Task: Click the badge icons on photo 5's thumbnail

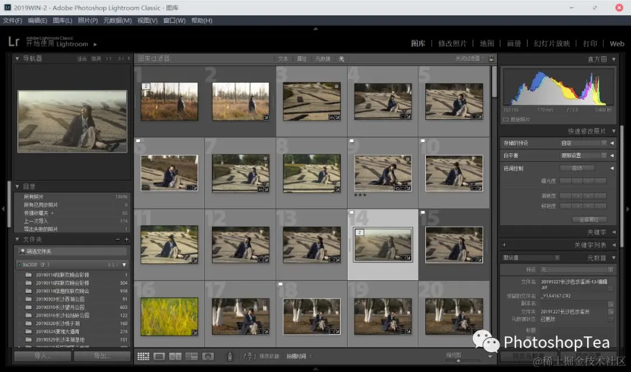Action: 477,116
